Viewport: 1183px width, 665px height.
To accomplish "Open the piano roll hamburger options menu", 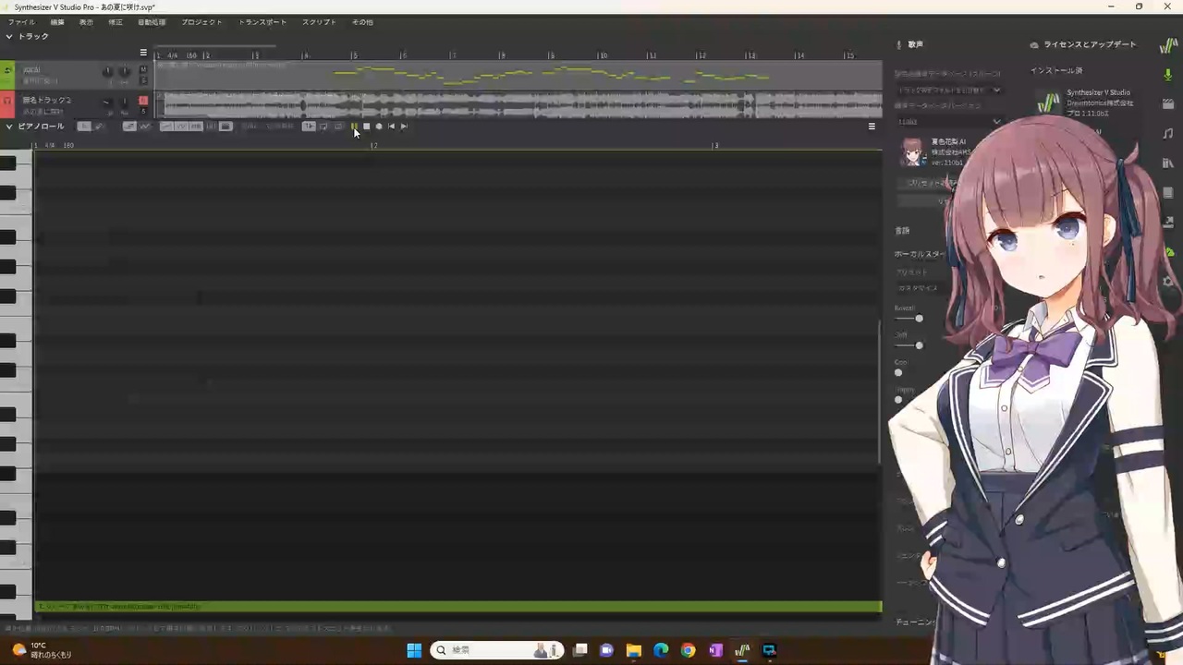I will [x=872, y=127].
